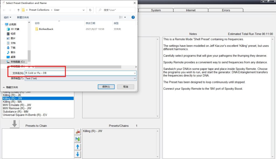Click the 取消 cancel button
The image size is (276, 159).
click(125, 87)
